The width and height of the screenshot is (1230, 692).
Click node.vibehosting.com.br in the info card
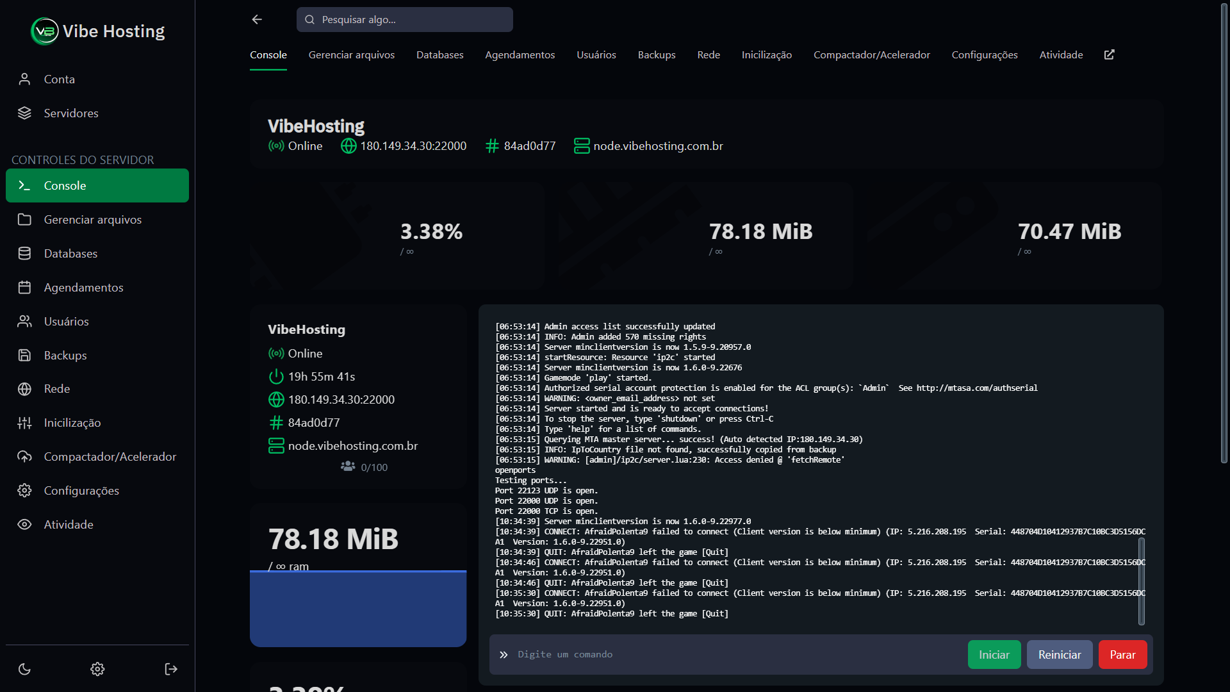point(353,446)
